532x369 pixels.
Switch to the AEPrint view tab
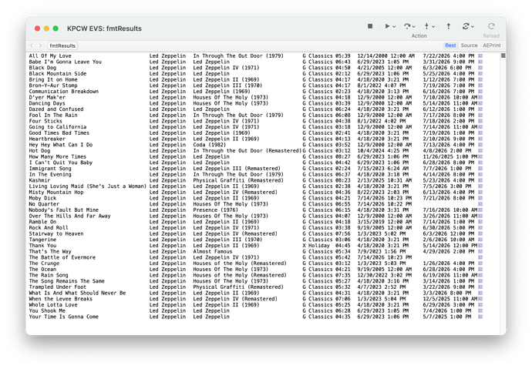pyautogui.click(x=491, y=45)
